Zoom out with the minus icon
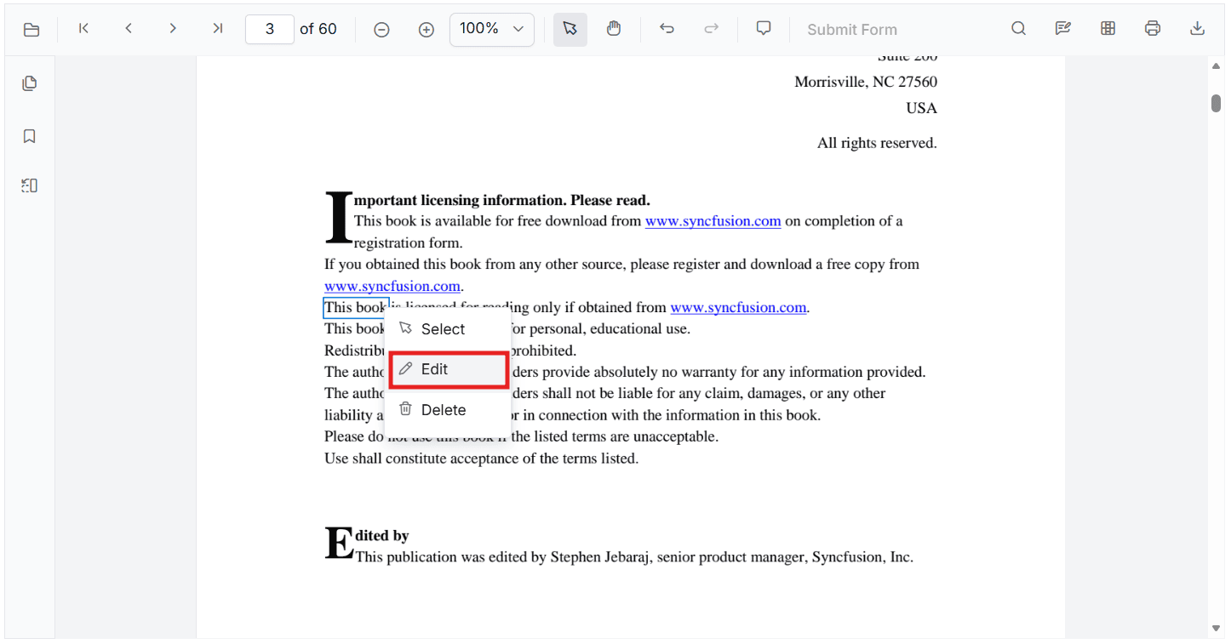The height and width of the screenshot is (644, 1231). click(382, 30)
